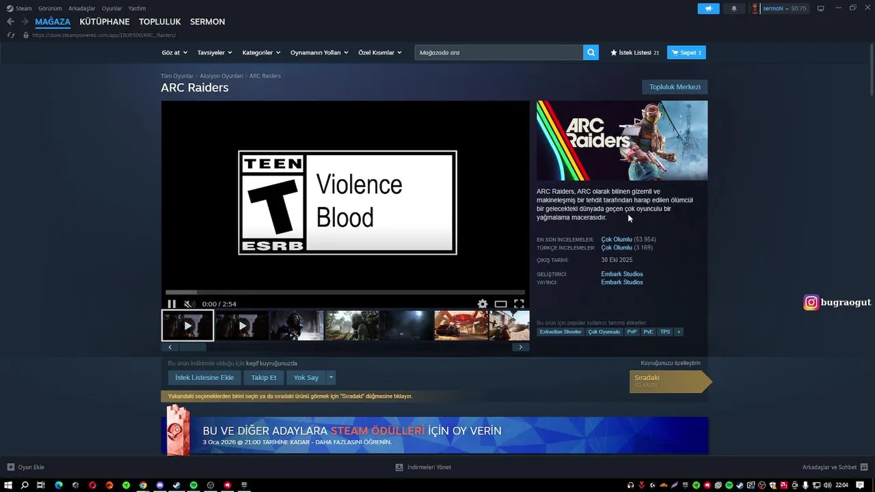Click Oyun Ekle plus icon
The height and width of the screenshot is (492, 875).
[x=10, y=467]
